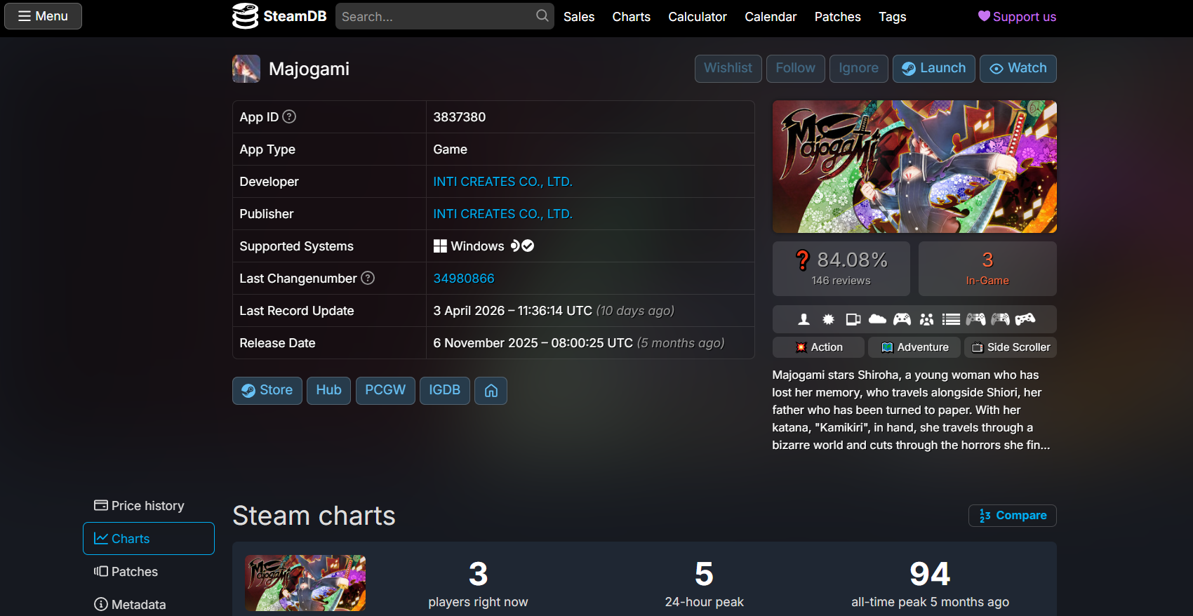Click the achievements starburst icon
This screenshot has height=616, width=1193.
click(829, 319)
